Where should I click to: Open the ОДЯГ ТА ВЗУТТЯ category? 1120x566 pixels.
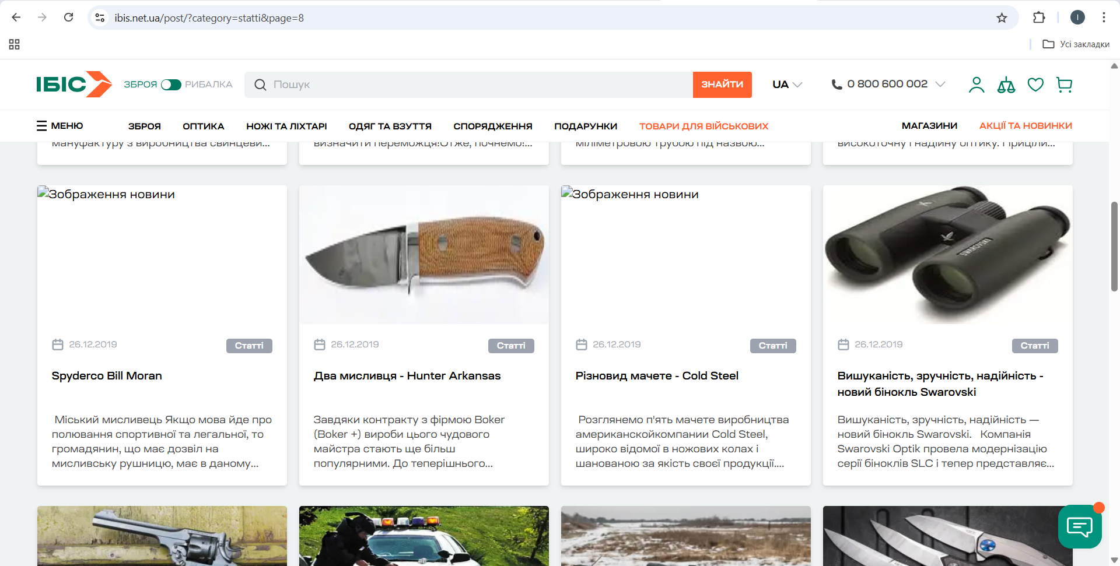[x=390, y=126]
